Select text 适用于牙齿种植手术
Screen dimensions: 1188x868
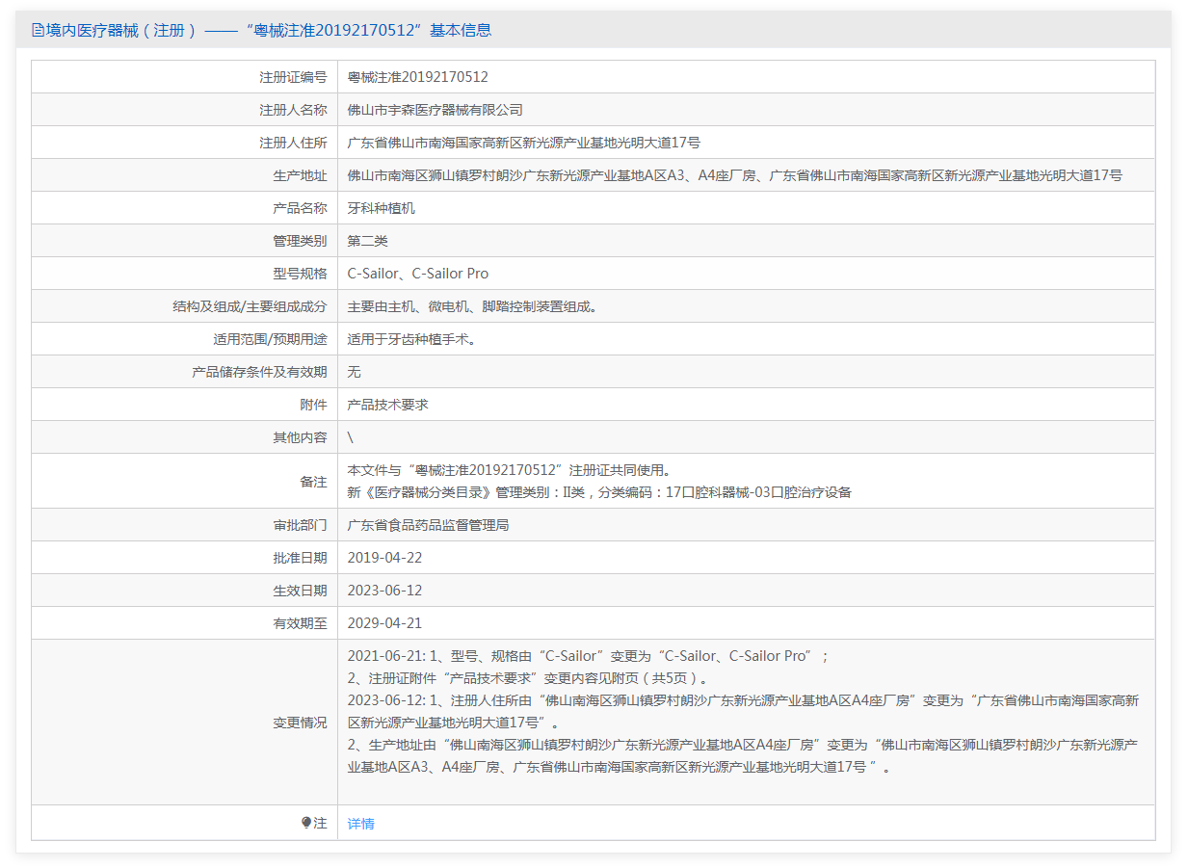coord(411,339)
